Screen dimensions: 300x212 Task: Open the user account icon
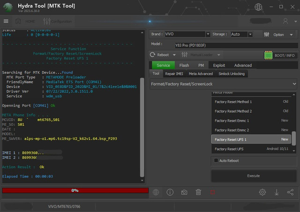point(285,21)
